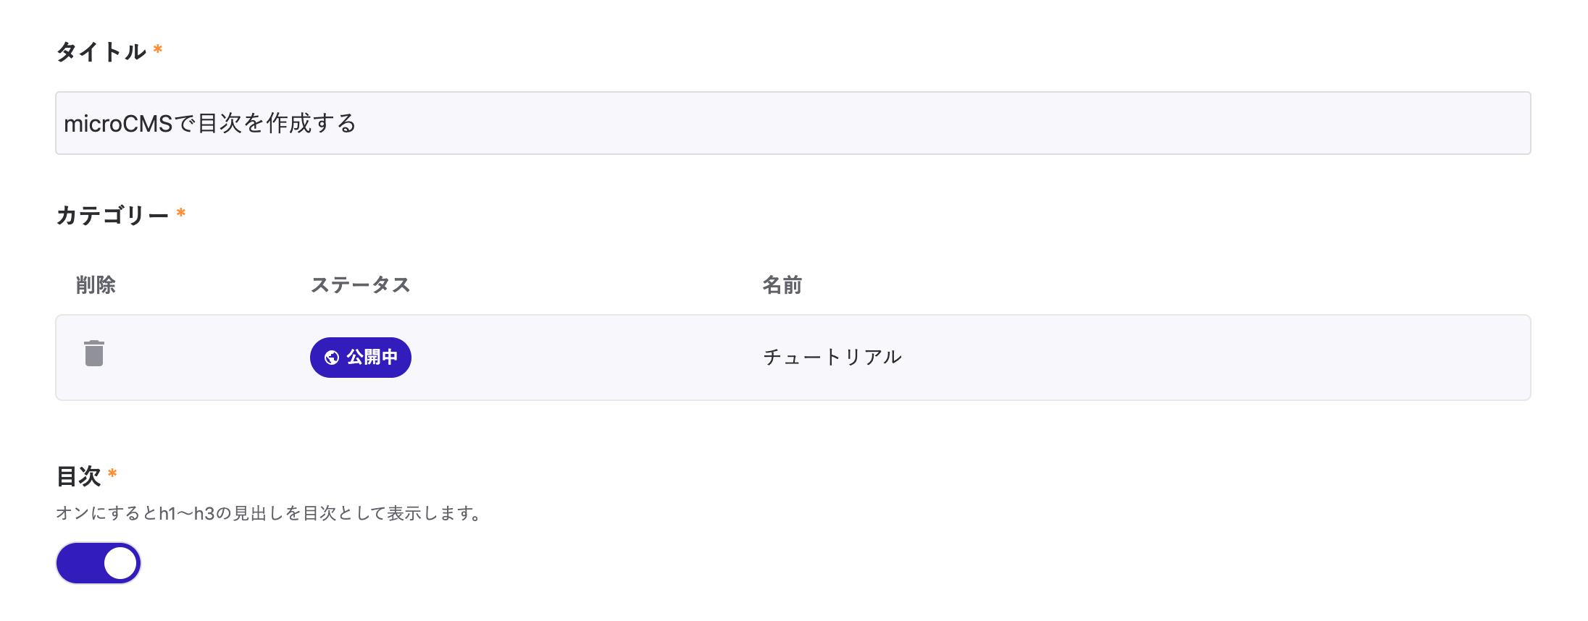Click the globe icon in 公開中 badge
Viewport: 1588px width, 621px height.
coord(332,358)
